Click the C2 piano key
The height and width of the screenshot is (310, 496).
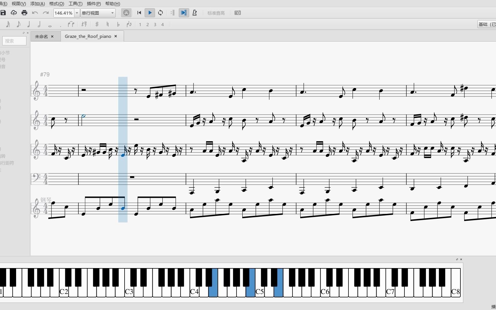tap(64, 292)
